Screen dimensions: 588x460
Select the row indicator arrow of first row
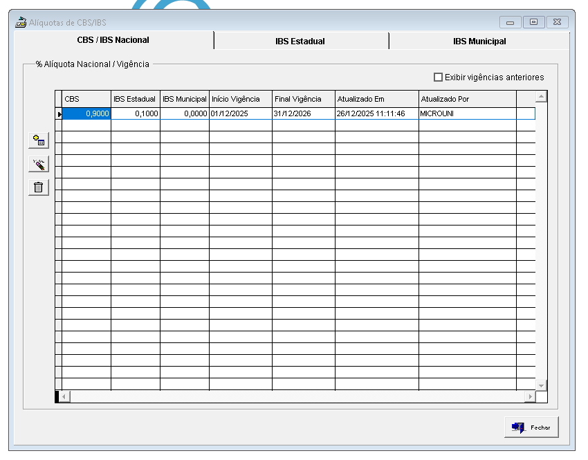pyautogui.click(x=59, y=114)
